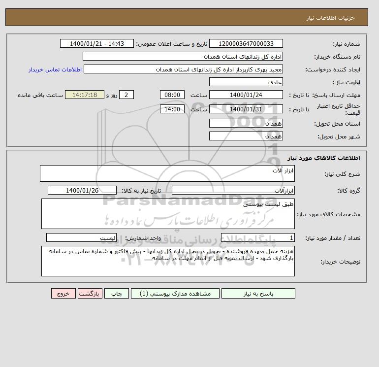Click the شماره نیاز label
This screenshot has height=367, width=379.
point(347,44)
